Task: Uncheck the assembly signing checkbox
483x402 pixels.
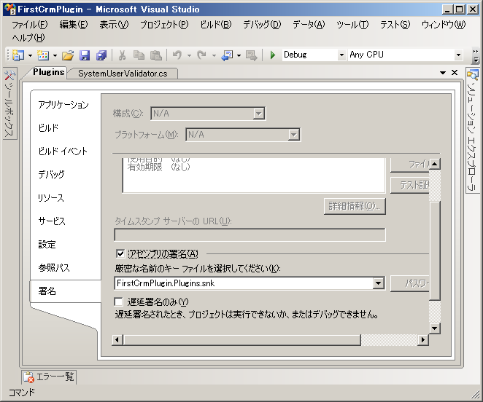Action: 120,253
